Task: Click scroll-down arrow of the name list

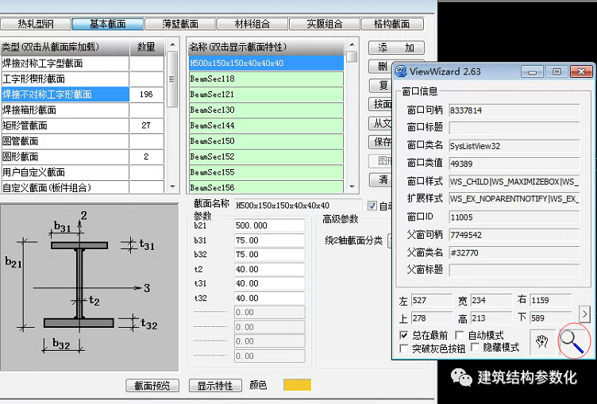Action: pos(352,187)
